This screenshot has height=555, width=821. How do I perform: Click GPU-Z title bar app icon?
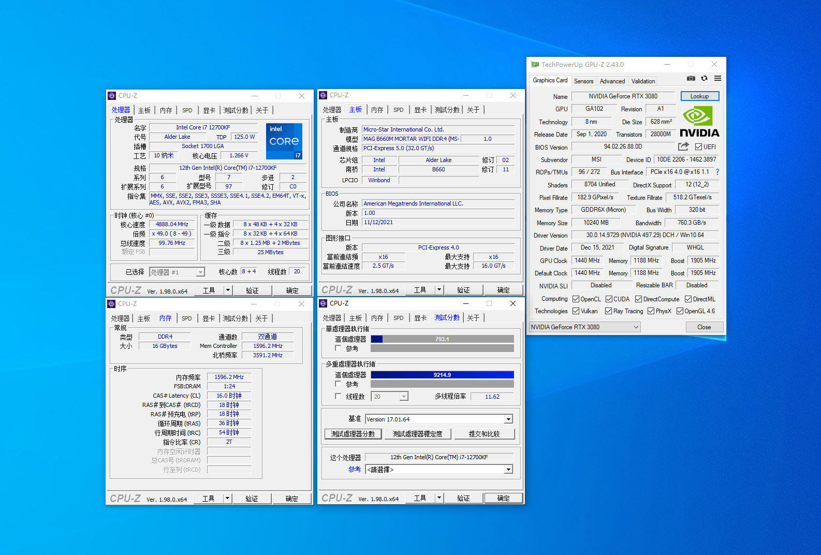535,65
